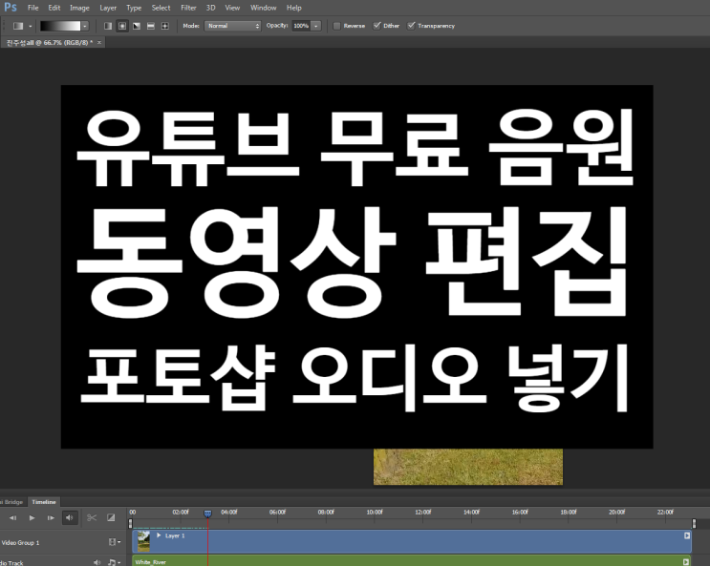Image resolution: width=710 pixels, height=566 pixels.
Task: Click the 10:00f mark on time ruler
Action: pyautogui.click(x=375, y=513)
